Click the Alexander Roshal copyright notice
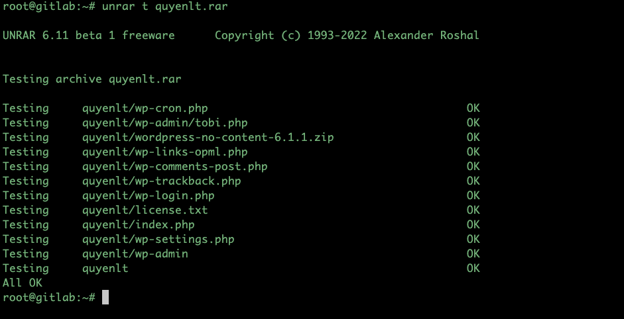Screen dimensions: 624x319 click(347, 35)
